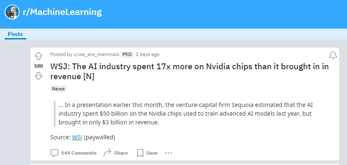This screenshot has height=165, width=347.
Task: Open the post title about Nvidia chips
Action: (x=189, y=71)
